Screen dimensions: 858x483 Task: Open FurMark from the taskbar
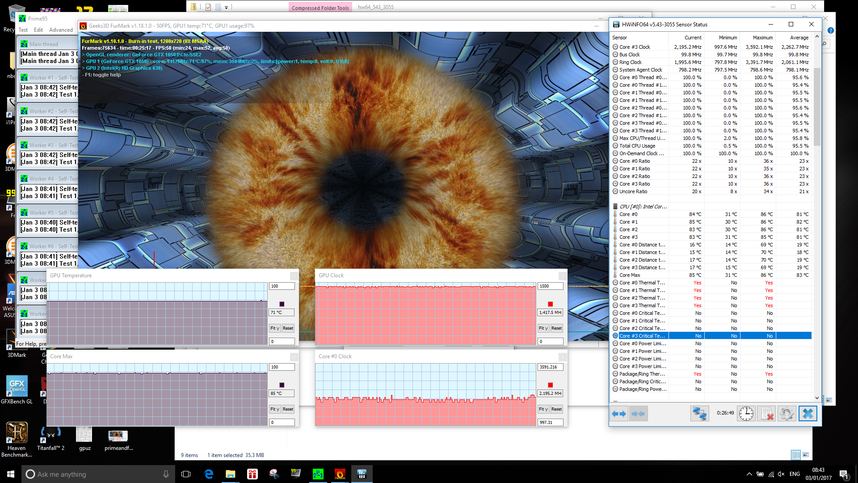(x=340, y=474)
